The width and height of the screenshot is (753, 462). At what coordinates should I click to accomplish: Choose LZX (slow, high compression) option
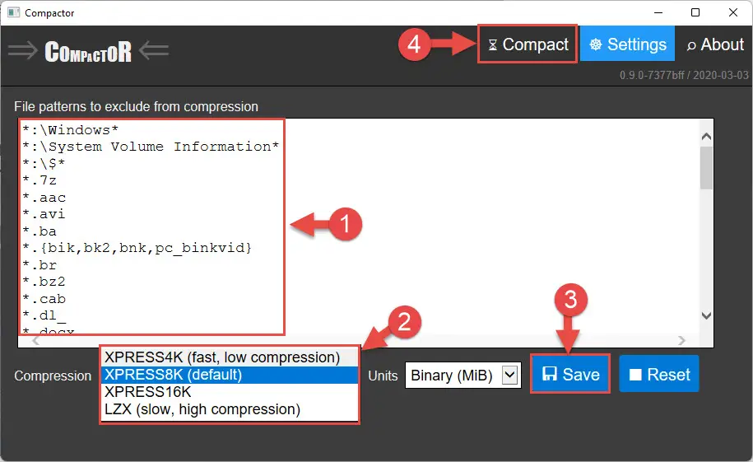(230, 409)
